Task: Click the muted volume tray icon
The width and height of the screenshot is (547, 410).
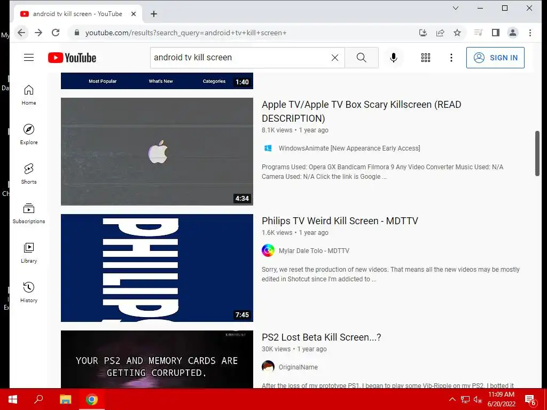Action: coord(477,399)
